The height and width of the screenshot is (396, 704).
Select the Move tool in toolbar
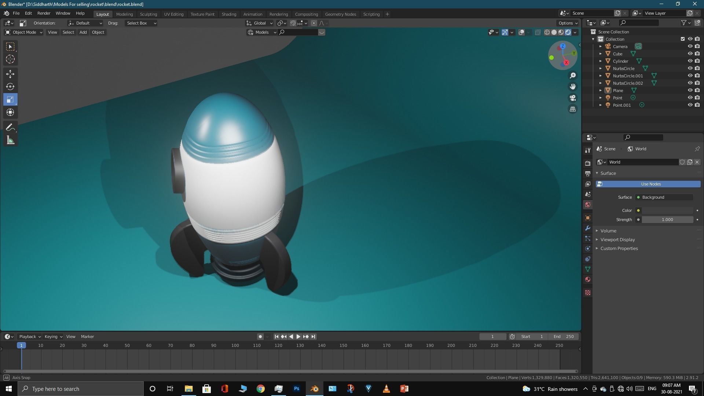click(x=10, y=74)
